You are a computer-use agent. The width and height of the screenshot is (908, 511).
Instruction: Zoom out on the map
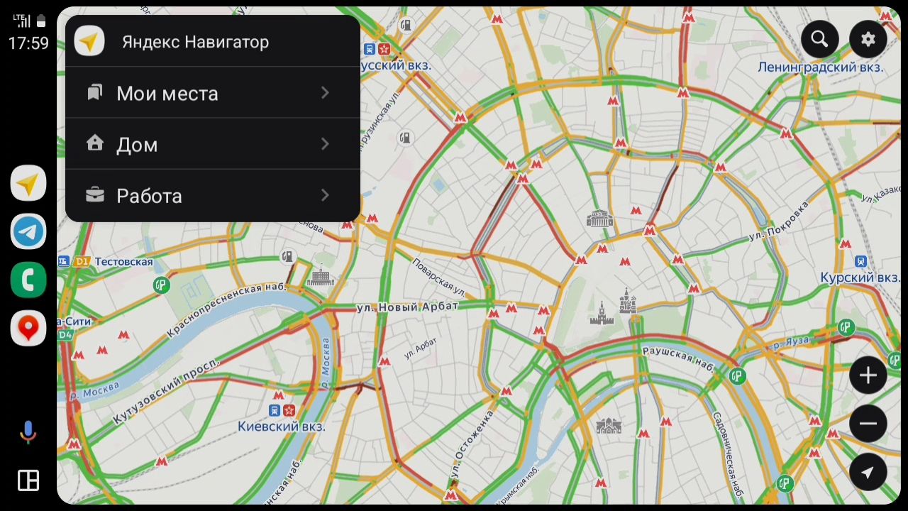coord(868,424)
